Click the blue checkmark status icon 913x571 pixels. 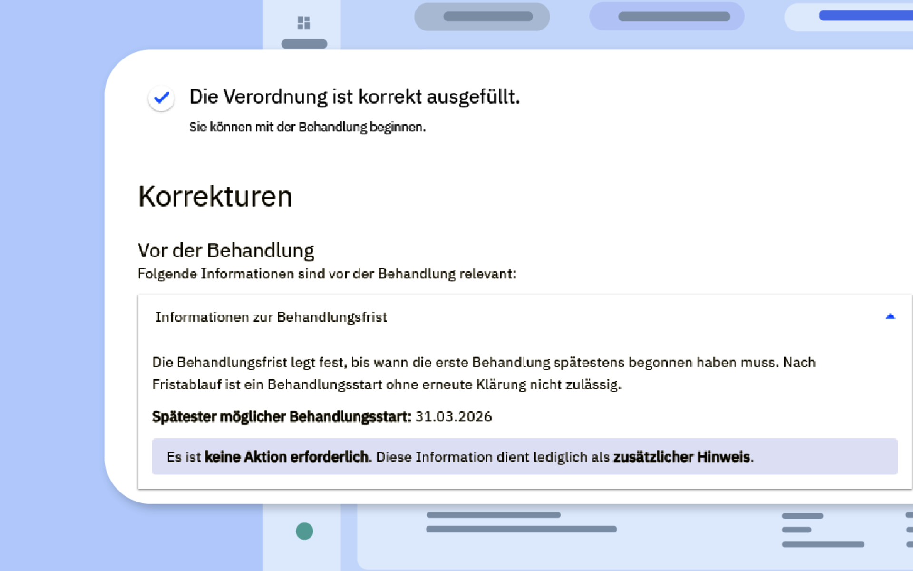tap(161, 98)
